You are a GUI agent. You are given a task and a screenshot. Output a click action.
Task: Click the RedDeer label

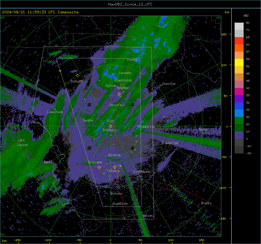(x=123, y=88)
